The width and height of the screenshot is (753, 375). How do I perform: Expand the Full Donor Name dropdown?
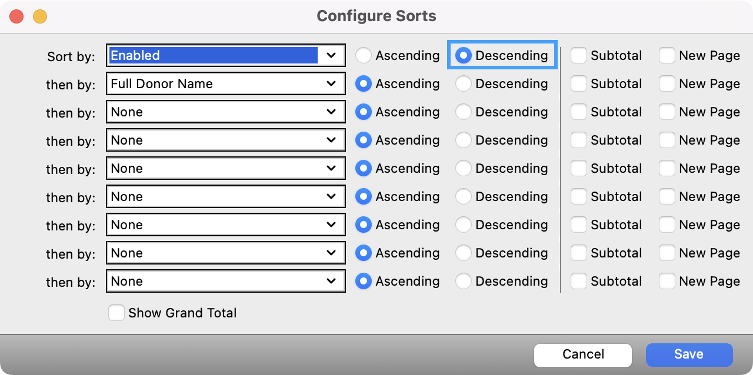(225, 83)
